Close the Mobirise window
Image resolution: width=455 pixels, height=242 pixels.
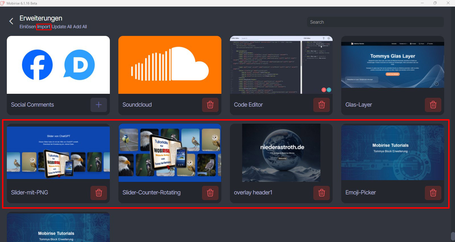(x=448, y=3)
